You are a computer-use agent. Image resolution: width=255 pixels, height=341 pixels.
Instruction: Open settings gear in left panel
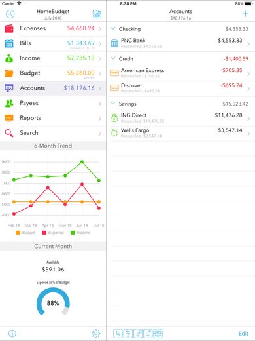(x=96, y=334)
